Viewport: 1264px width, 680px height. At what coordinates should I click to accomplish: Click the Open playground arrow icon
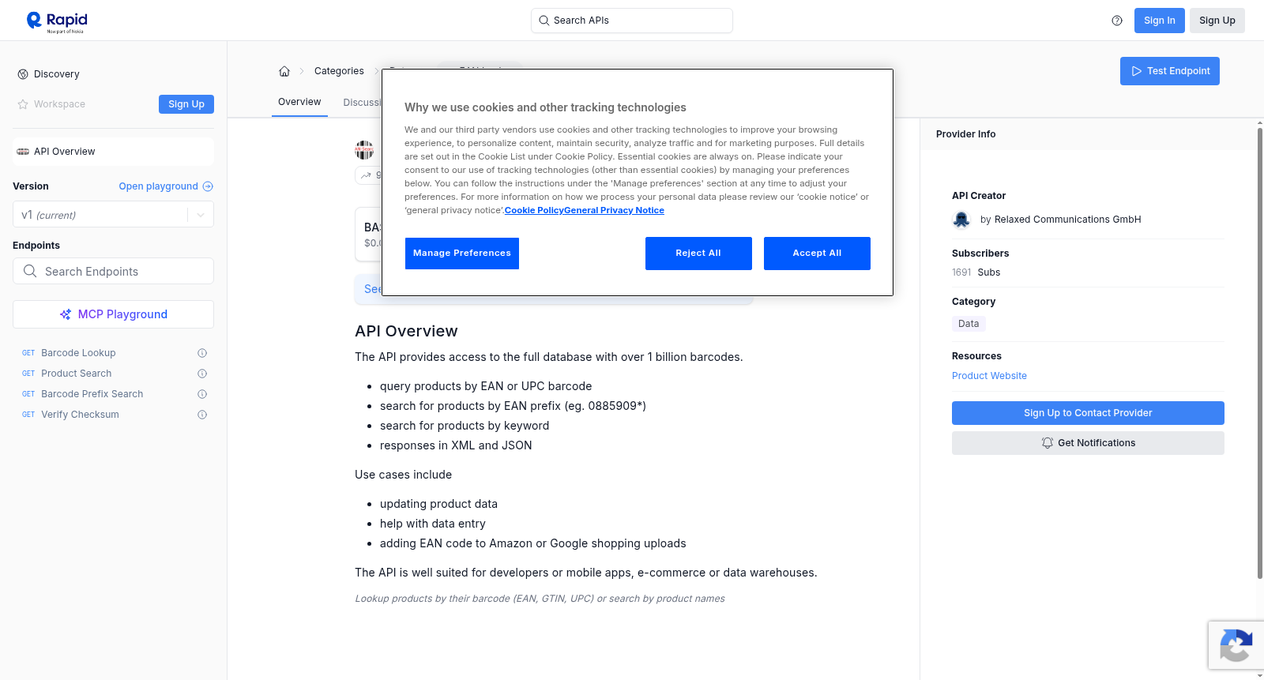[x=208, y=186]
